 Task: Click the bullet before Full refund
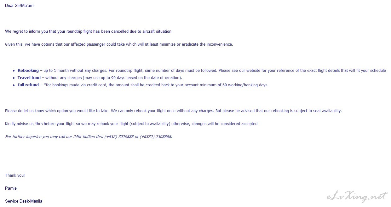[14, 85]
